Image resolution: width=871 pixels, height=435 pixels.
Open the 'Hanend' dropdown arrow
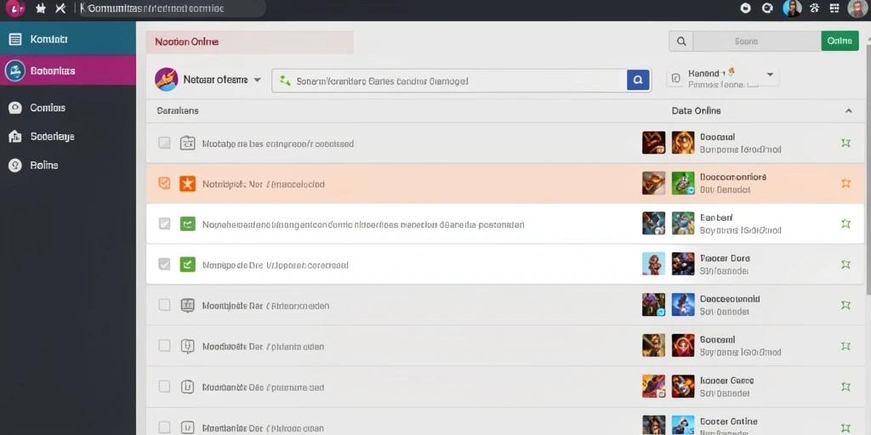(x=770, y=74)
